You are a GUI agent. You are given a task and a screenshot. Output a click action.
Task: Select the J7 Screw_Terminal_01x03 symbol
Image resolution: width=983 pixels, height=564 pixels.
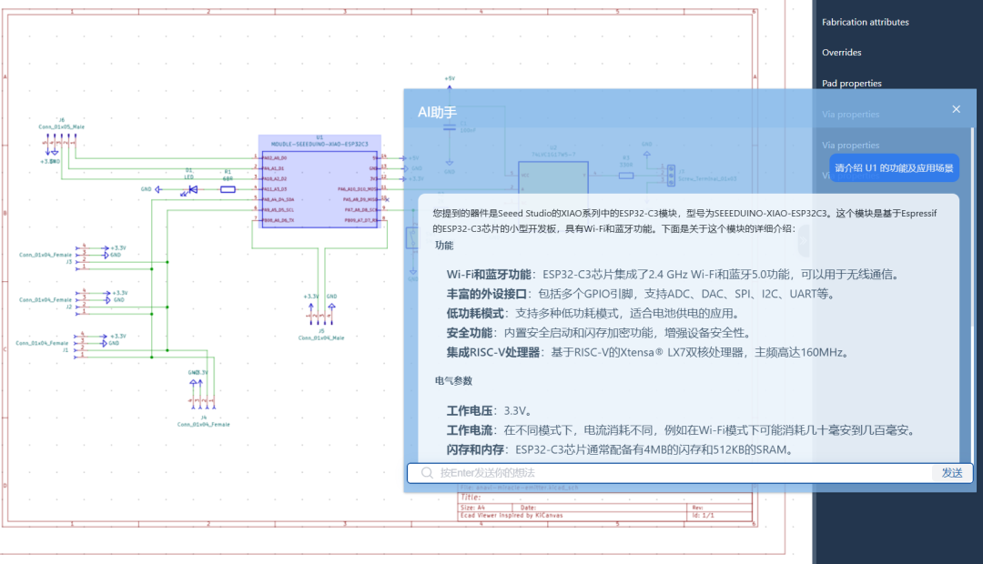(671, 174)
